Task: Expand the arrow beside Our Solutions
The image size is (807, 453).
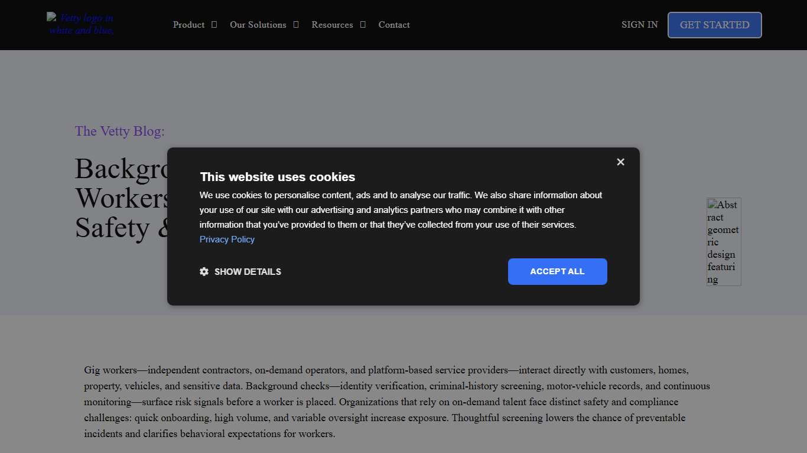Action: pyautogui.click(x=296, y=25)
